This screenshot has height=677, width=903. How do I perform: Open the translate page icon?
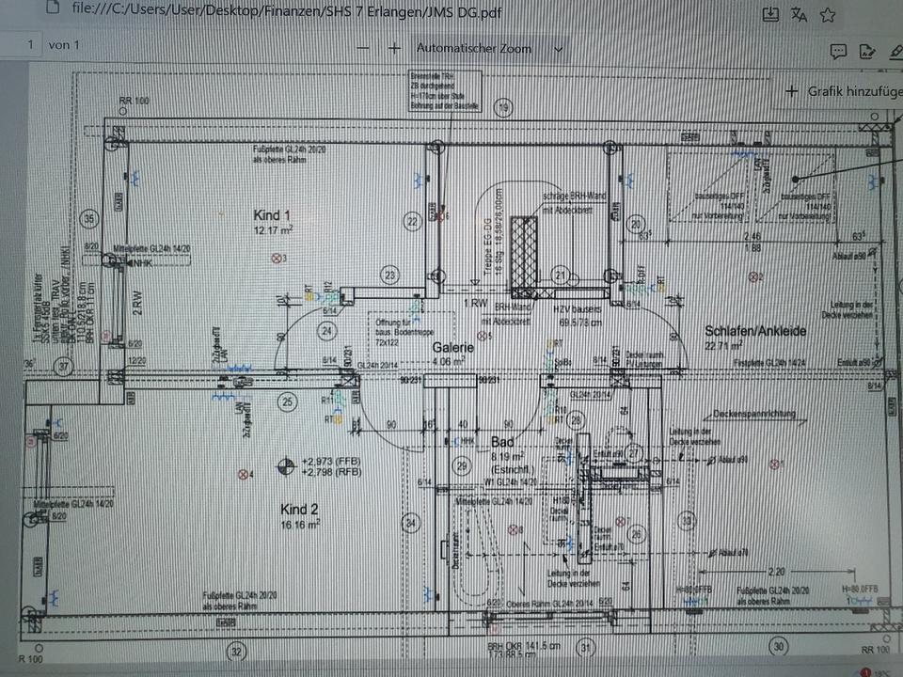[x=800, y=14]
